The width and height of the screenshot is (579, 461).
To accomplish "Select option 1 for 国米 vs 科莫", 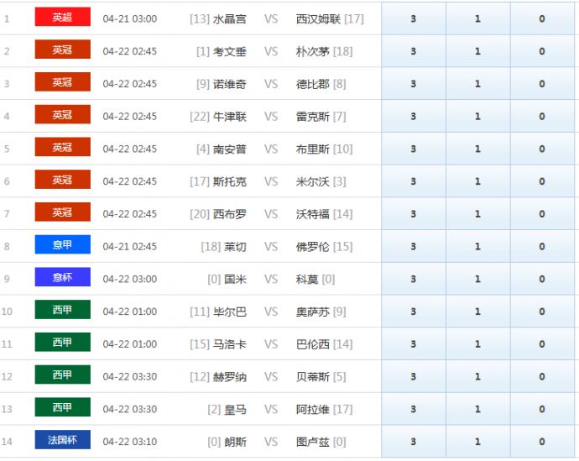I will (477, 279).
